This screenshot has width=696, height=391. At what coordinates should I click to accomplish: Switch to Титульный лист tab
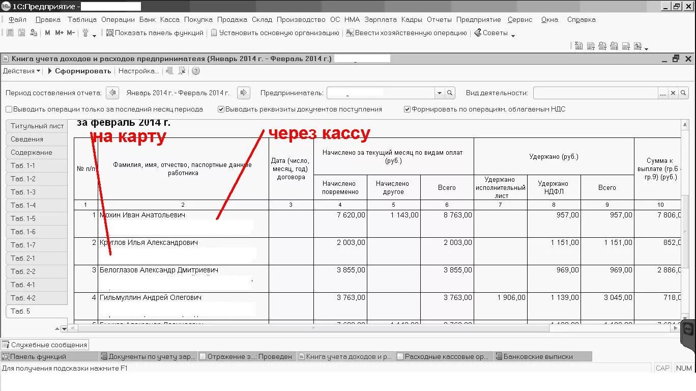37,126
